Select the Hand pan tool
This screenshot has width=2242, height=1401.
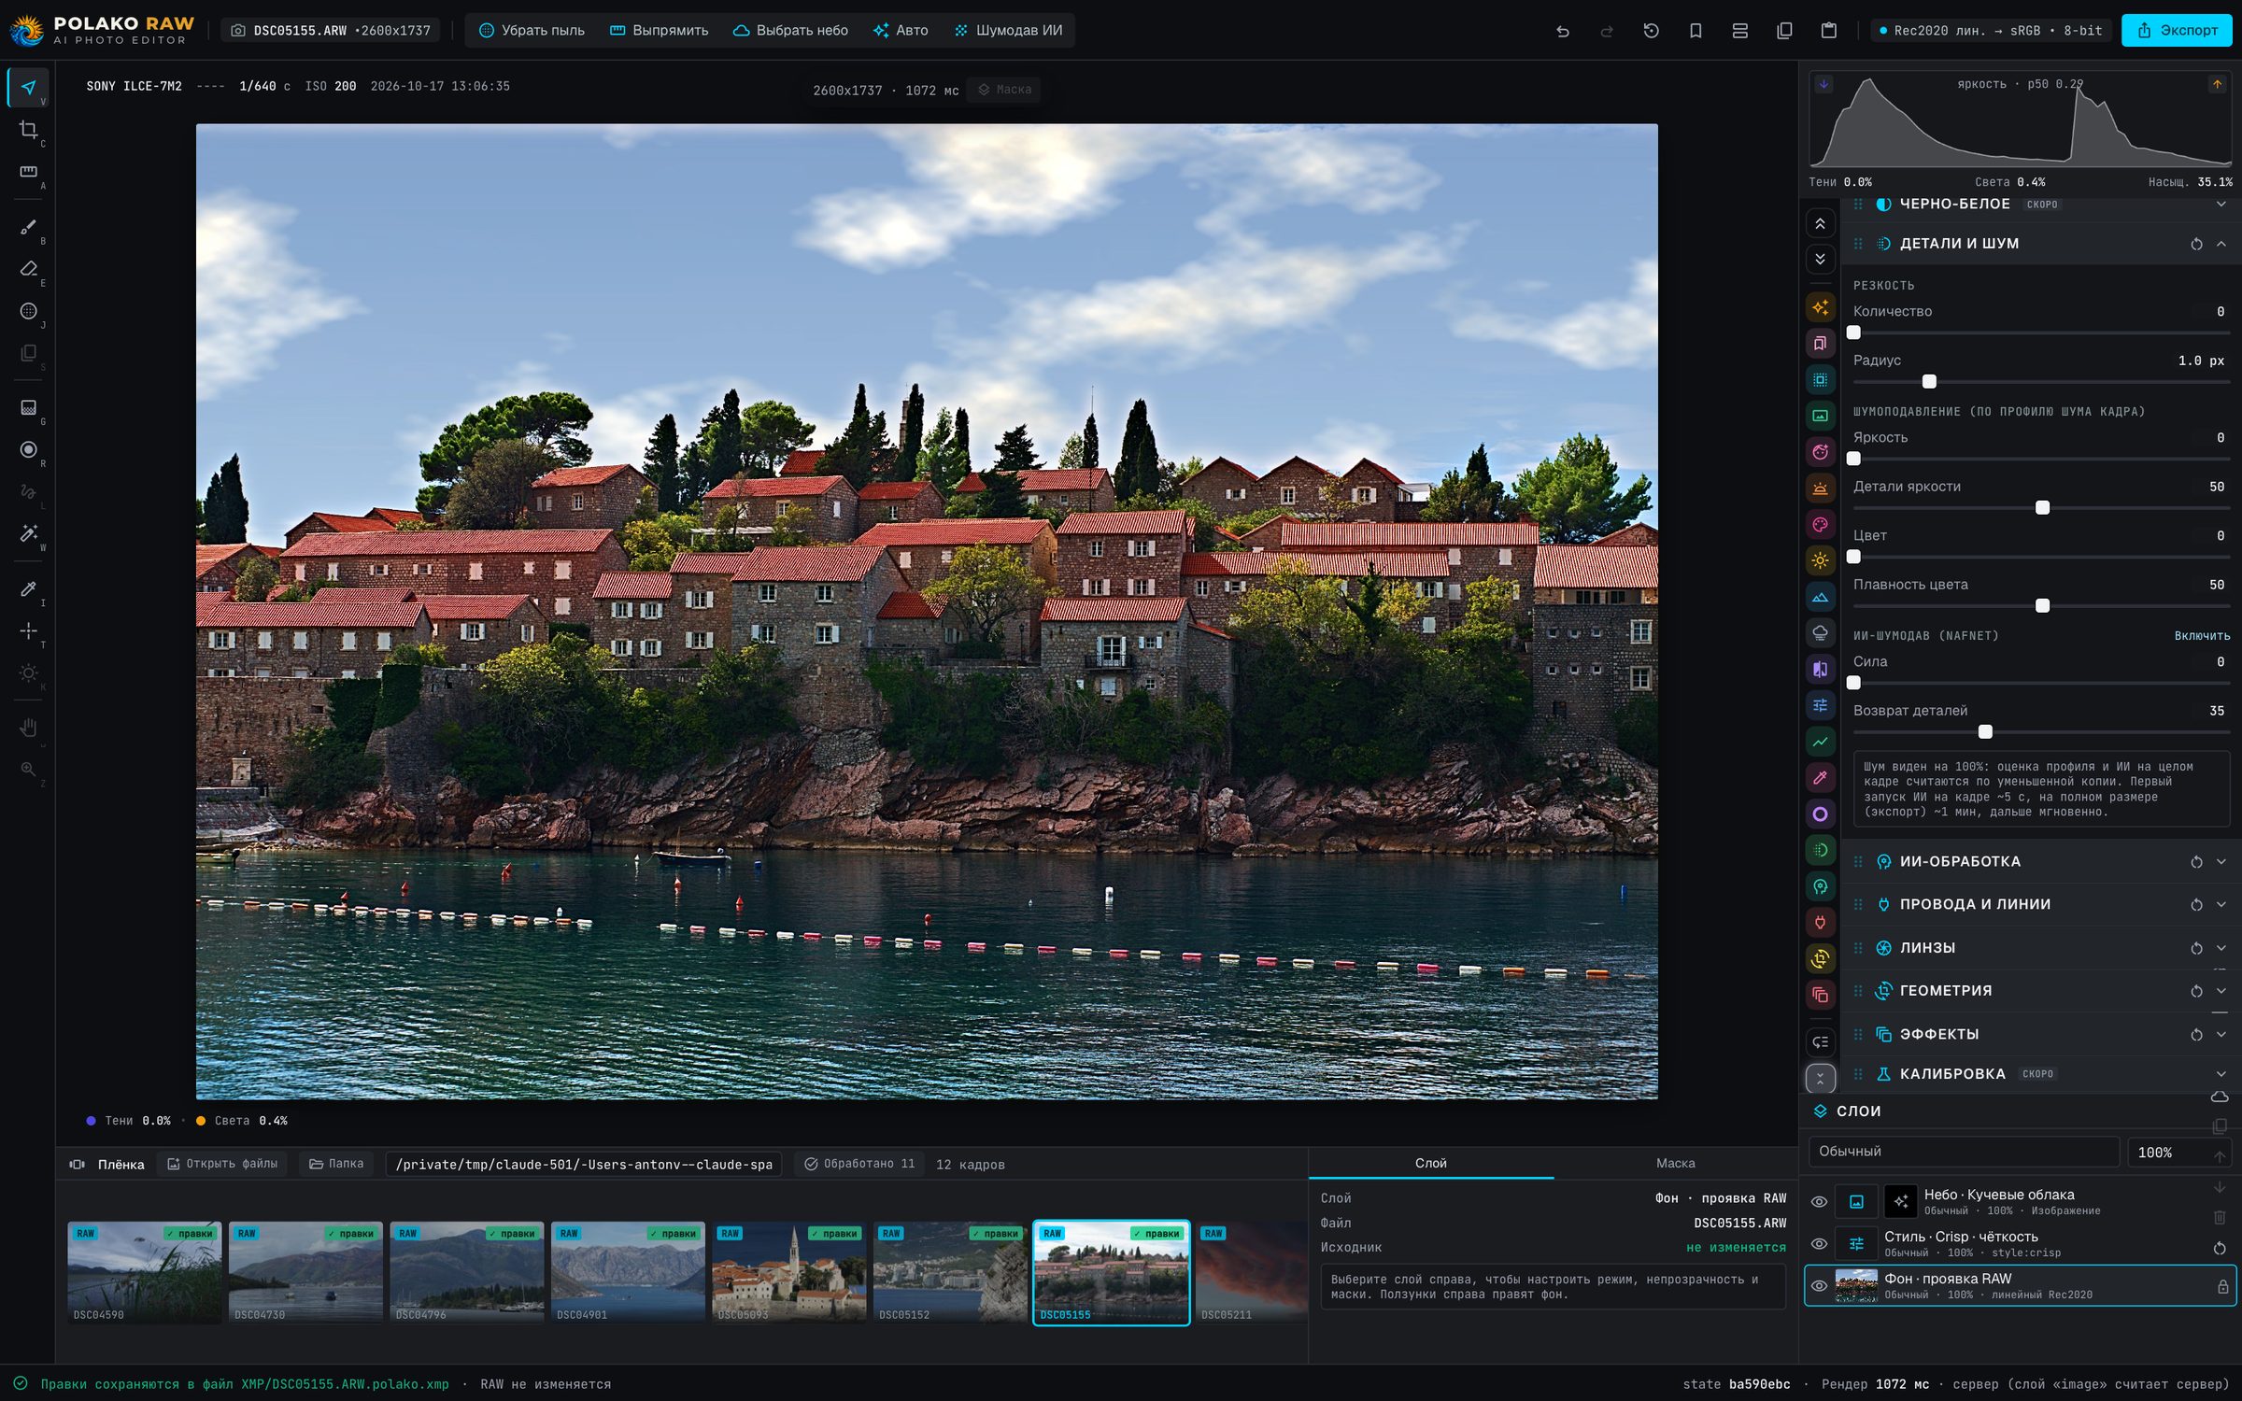point(28,727)
